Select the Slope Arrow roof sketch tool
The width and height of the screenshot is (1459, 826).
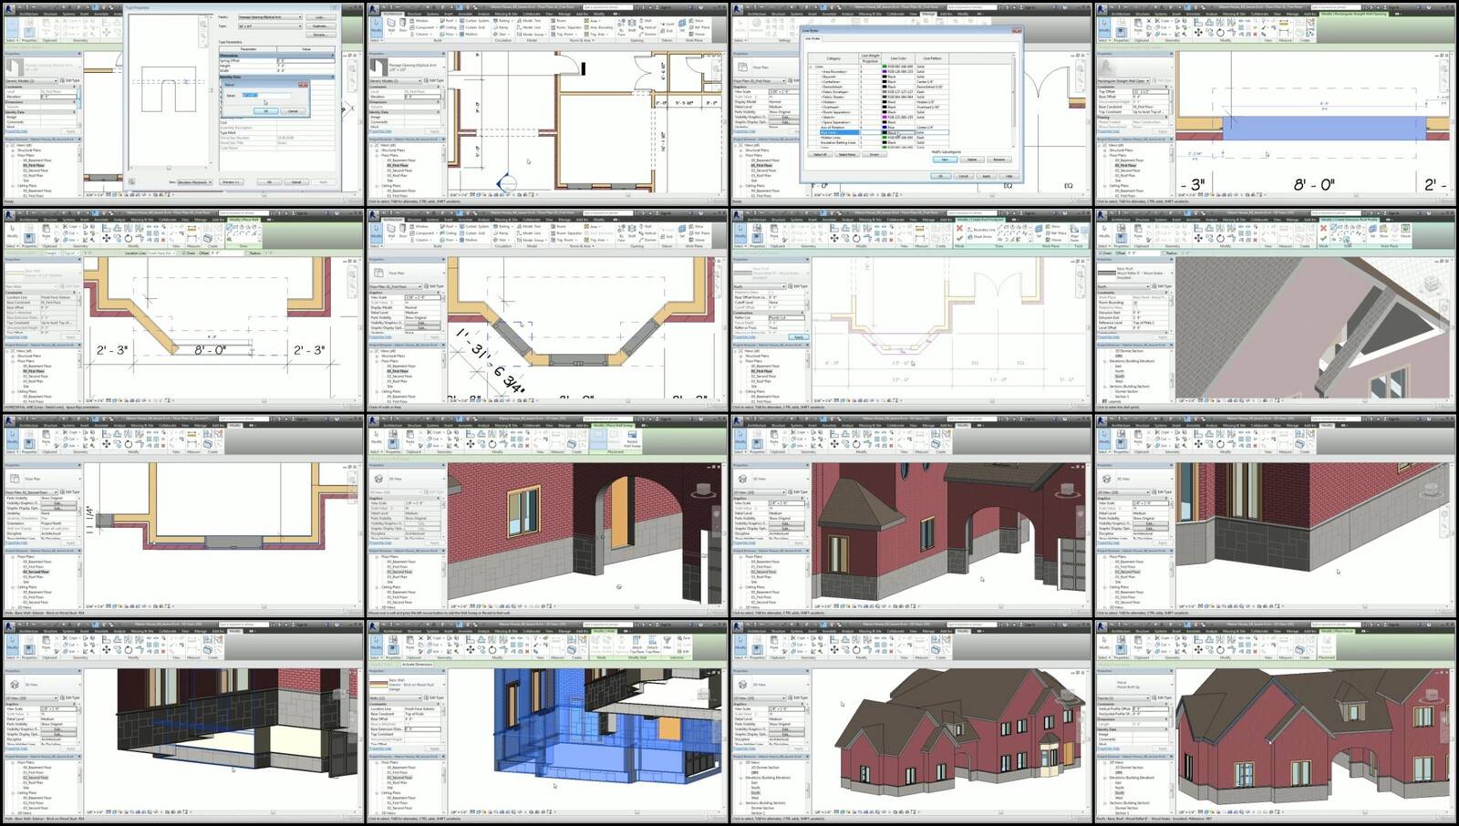983,236
